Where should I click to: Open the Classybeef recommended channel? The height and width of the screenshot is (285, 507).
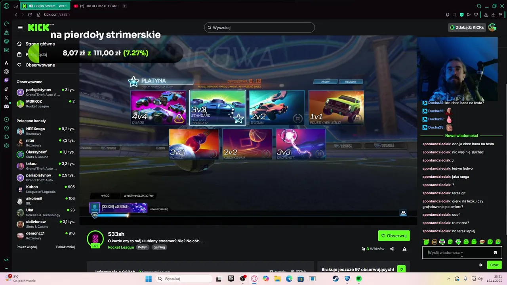point(46,154)
